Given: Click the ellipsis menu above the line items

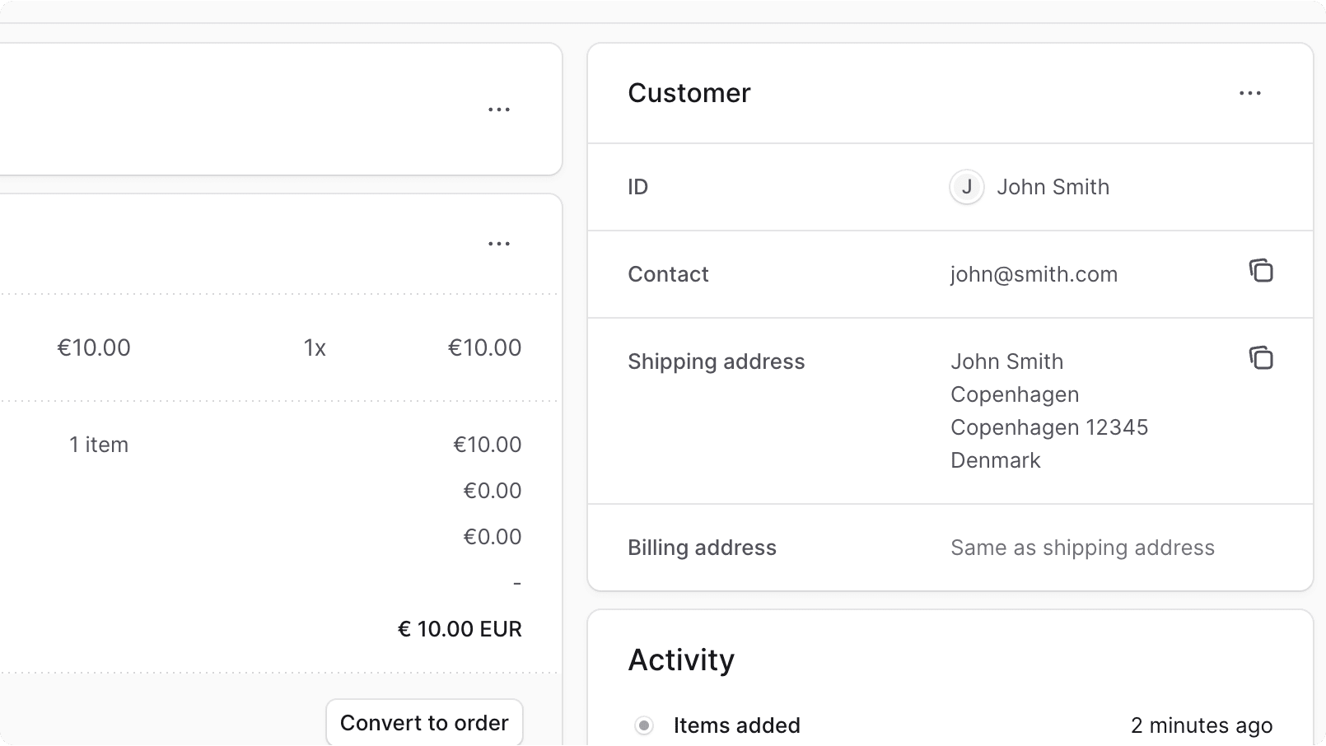Looking at the screenshot, I should click(x=499, y=244).
